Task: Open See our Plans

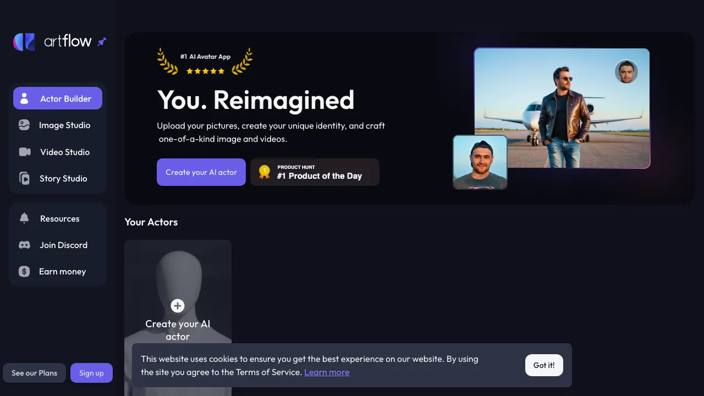Action: point(34,373)
